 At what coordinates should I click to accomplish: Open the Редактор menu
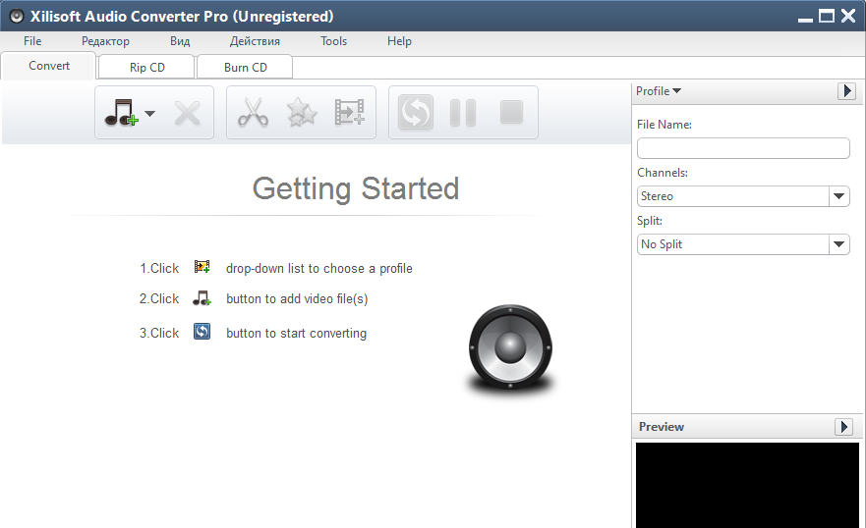point(105,41)
